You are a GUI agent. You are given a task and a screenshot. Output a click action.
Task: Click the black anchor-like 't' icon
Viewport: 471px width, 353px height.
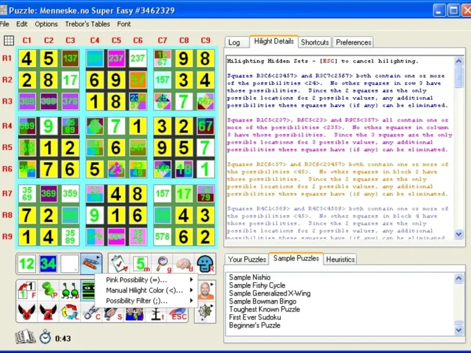tap(156, 314)
